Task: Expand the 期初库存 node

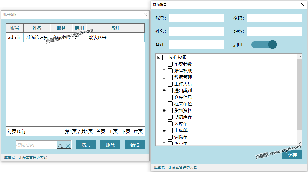Action: coord(164,117)
